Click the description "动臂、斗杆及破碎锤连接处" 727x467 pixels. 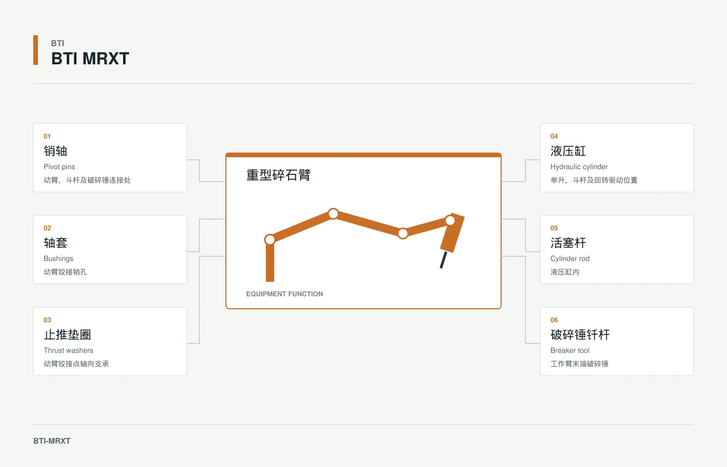87,180
